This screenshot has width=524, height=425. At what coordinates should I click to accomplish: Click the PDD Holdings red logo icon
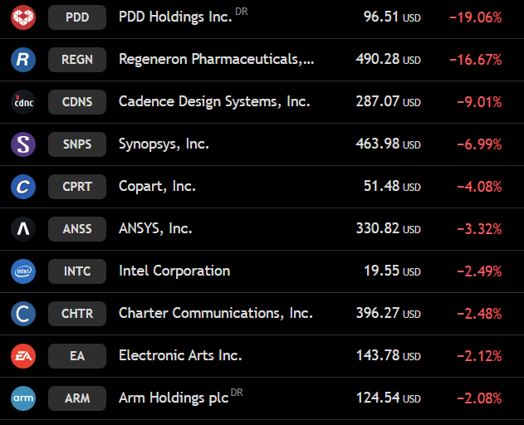(x=23, y=17)
